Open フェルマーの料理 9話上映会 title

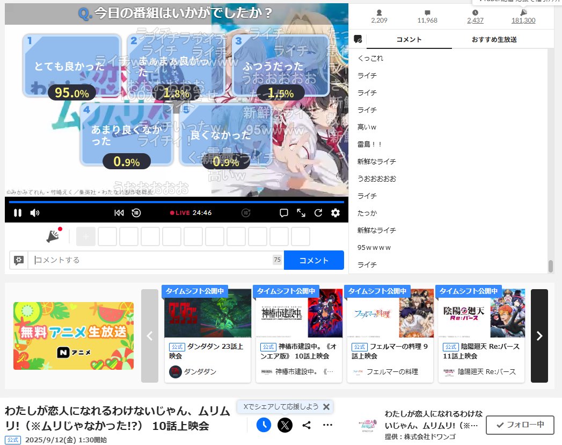coord(390,351)
